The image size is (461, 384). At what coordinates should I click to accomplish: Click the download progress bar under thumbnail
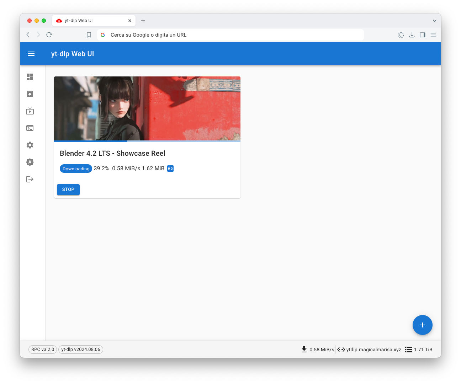pyautogui.click(x=147, y=141)
